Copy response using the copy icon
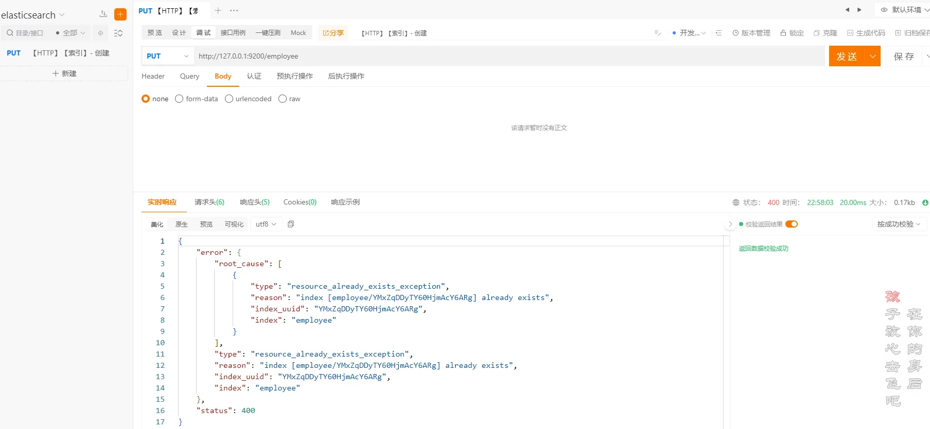This screenshot has height=429, width=930. click(291, 224)
